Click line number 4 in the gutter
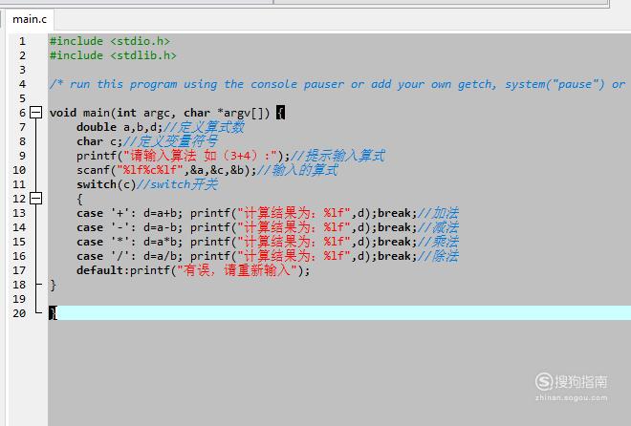The height and width of the screenshot is (426, 631). 22,84
